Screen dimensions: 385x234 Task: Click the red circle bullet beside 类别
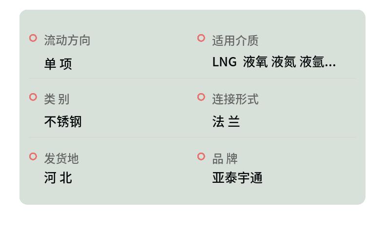[x=33, y=97]
